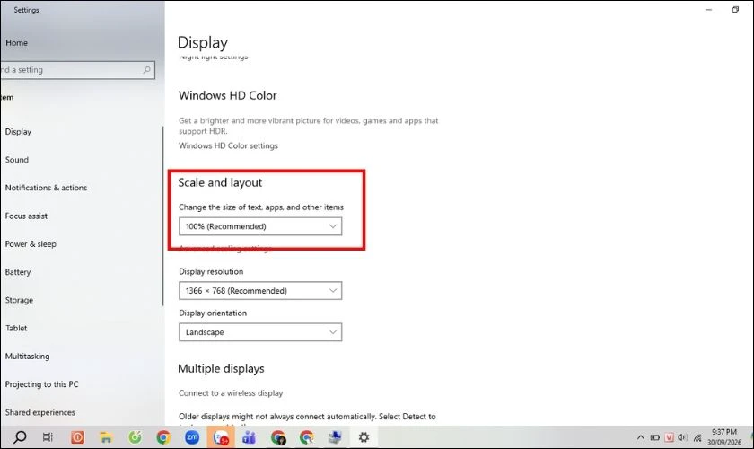Click Connect to a wireless display link
The height and width of the screenshot is (449, 754).
(231, 393)
